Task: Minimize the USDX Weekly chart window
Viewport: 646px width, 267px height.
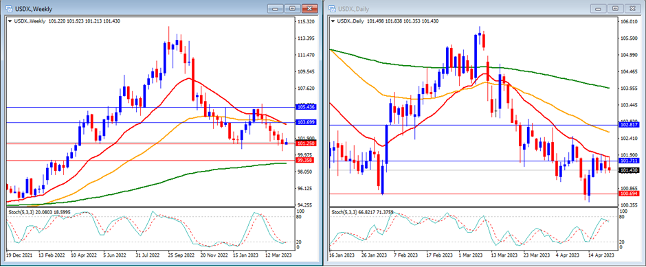Action: (x=276, y=9)
